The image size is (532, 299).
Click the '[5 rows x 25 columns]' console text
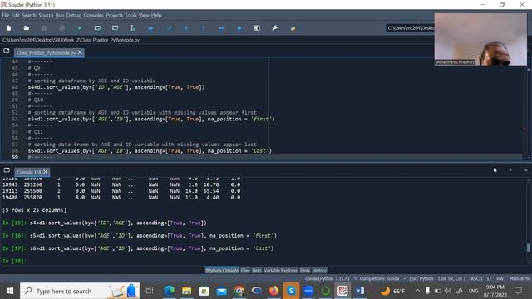click(x=34, y=210)
